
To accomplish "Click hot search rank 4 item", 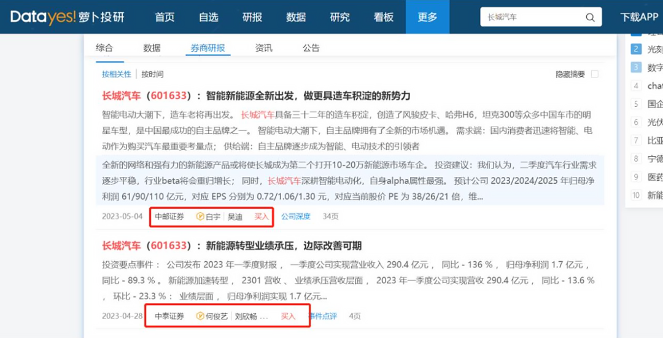I will pos(646,85).
